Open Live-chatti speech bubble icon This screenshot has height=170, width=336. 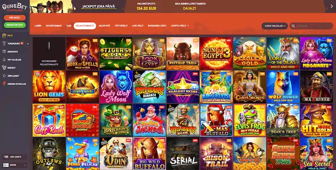6,157
